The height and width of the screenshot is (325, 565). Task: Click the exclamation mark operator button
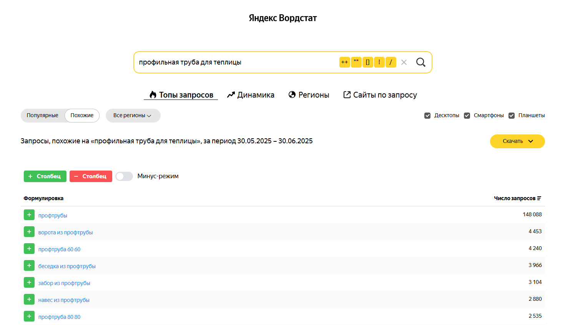click(x=379, y=62)
